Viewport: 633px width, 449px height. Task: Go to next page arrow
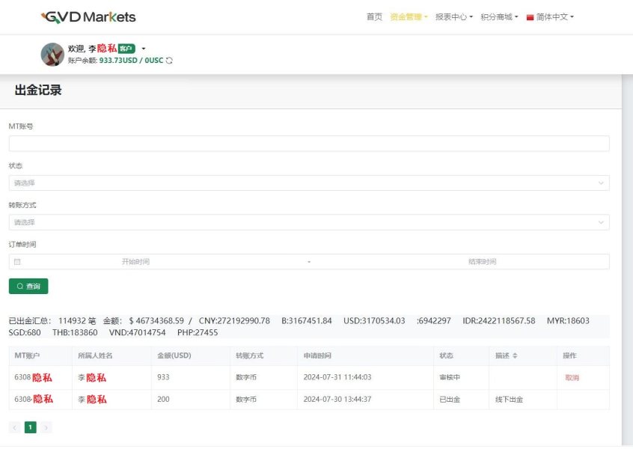(x=46, y=427)
